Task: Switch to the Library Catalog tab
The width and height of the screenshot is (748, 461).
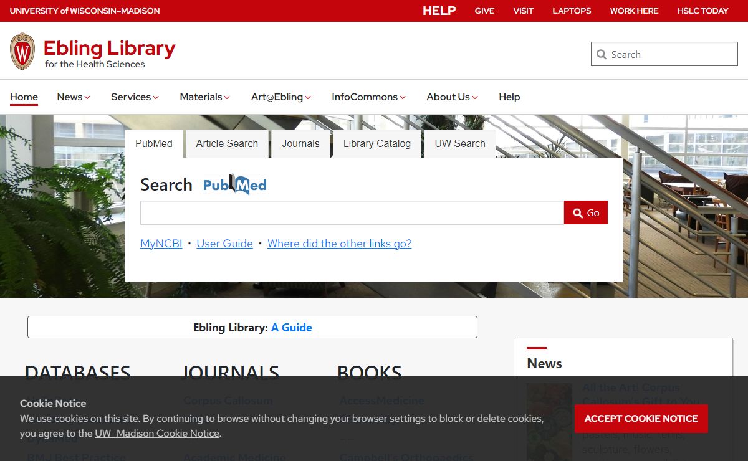Action: point(377,143)
